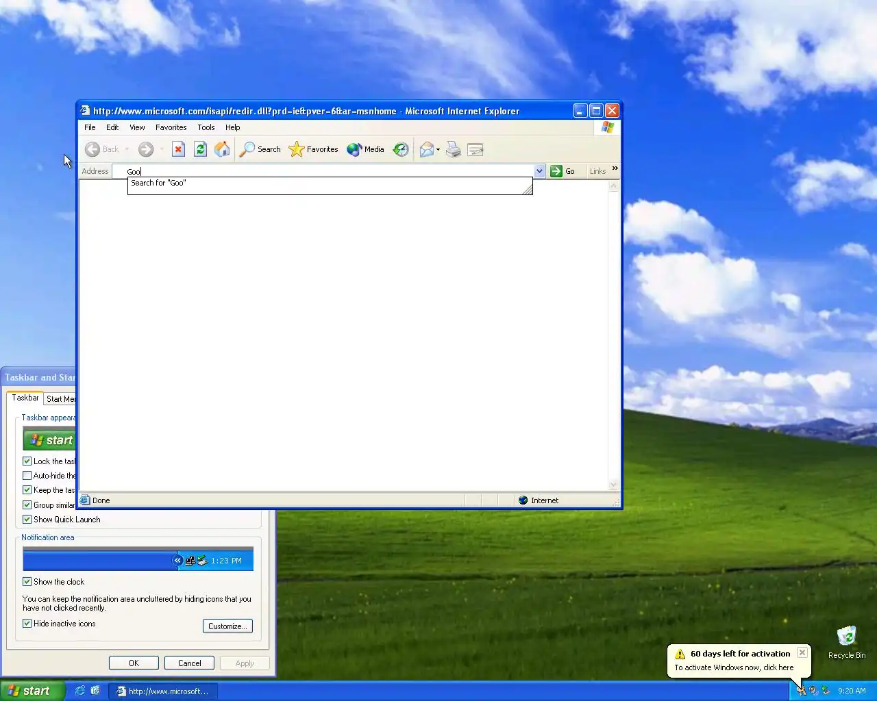Click the middle system tray icon
Screen dimensions: 877x701
point(813,691)
